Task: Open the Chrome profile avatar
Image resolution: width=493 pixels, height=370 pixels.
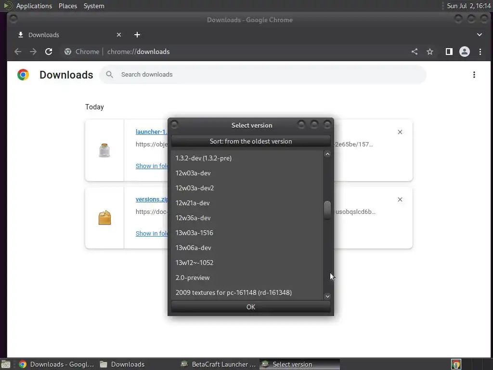Action: tap(465, 52)
